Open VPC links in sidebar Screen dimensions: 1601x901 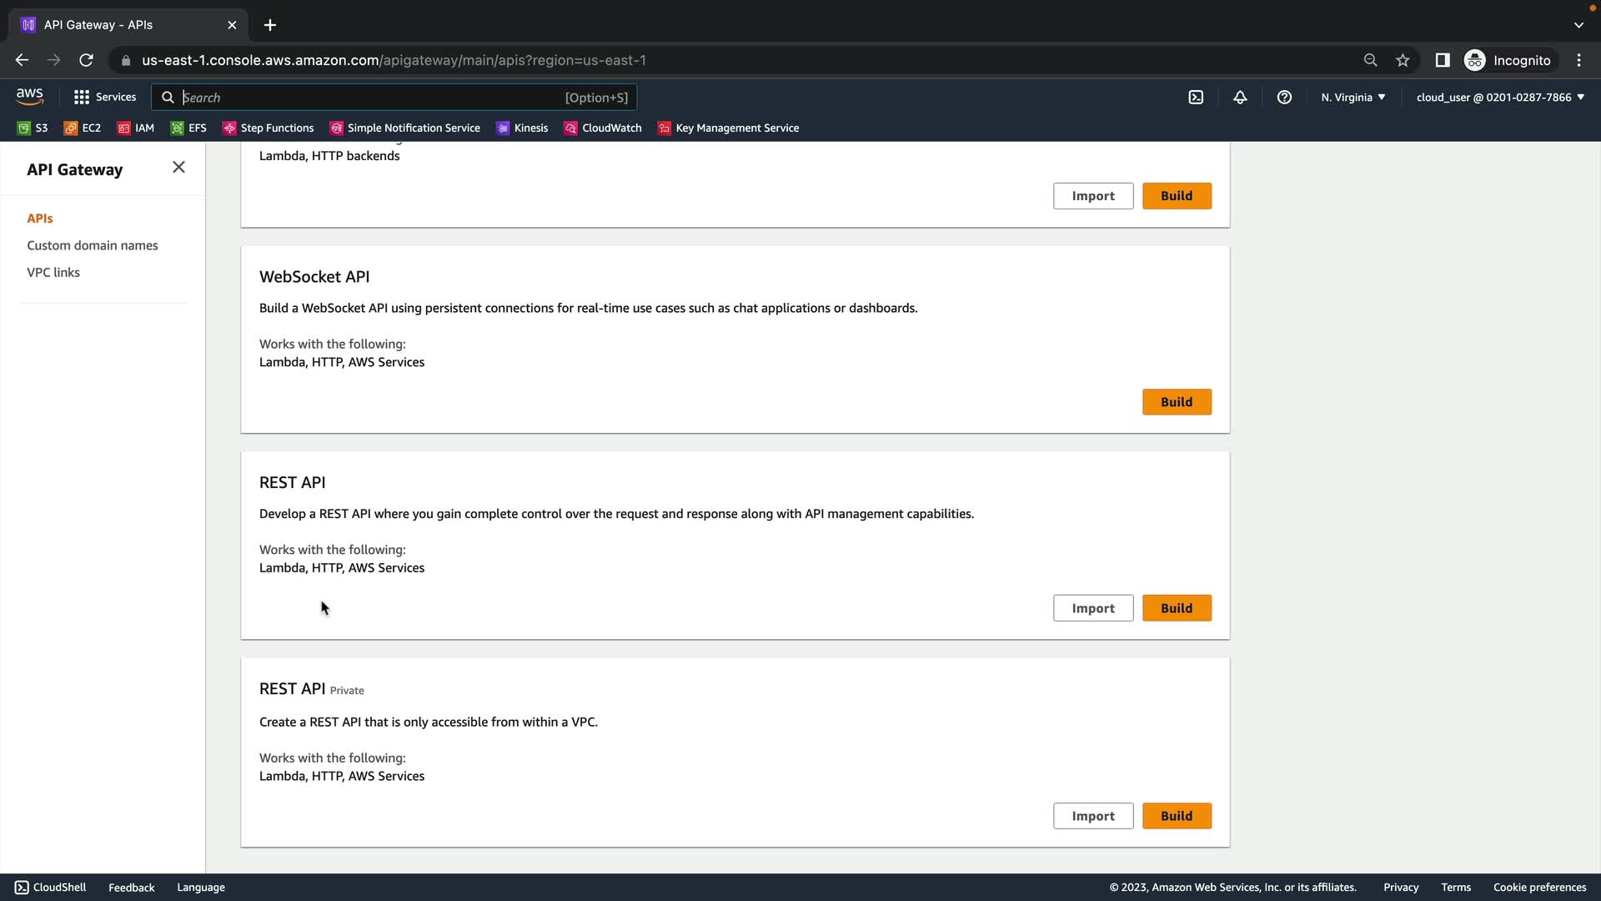(x=53, y=272)
